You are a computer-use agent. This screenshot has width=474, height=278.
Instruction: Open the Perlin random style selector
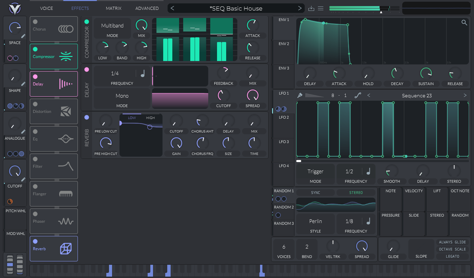click(316, 224)
